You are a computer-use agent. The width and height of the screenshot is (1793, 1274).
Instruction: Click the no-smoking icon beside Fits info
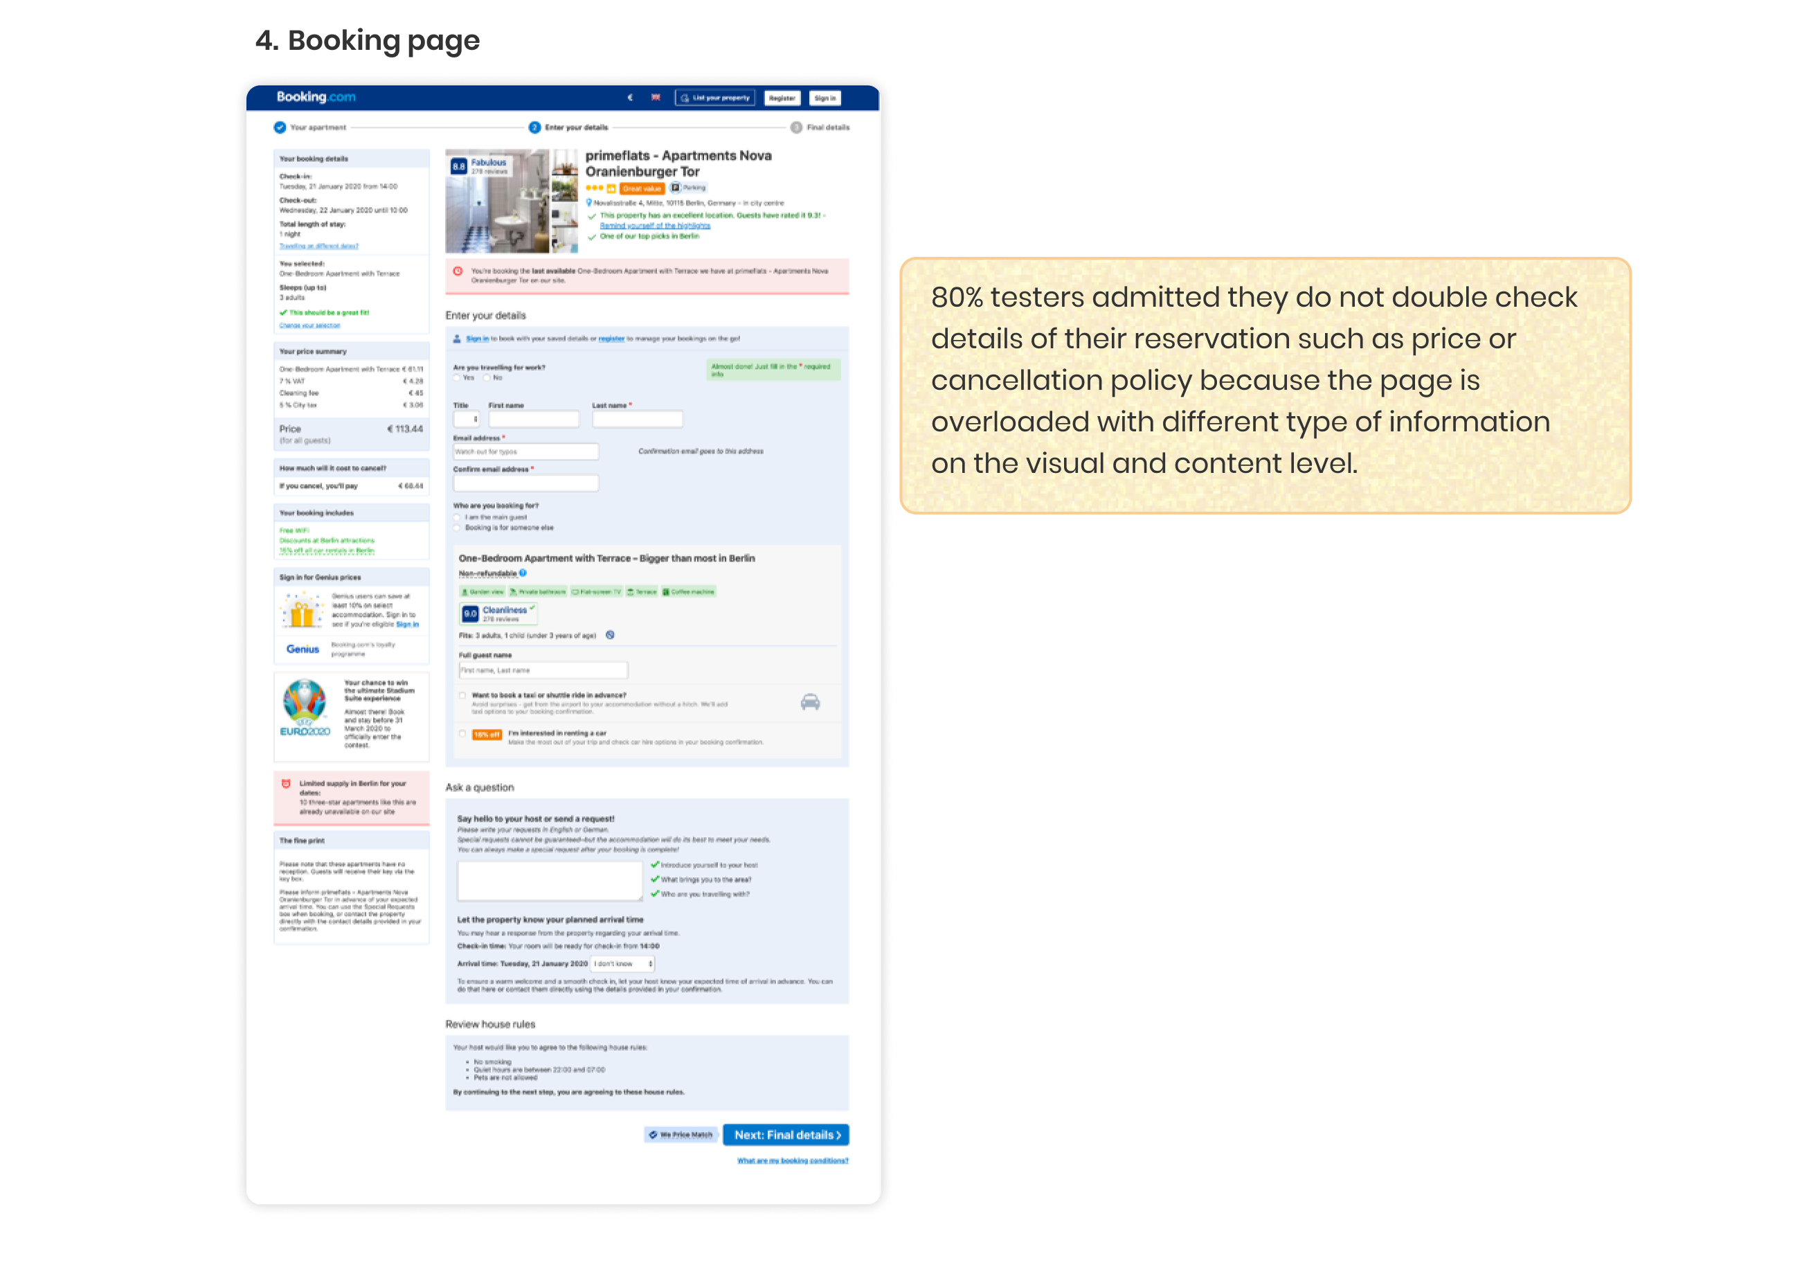point(610,636)
